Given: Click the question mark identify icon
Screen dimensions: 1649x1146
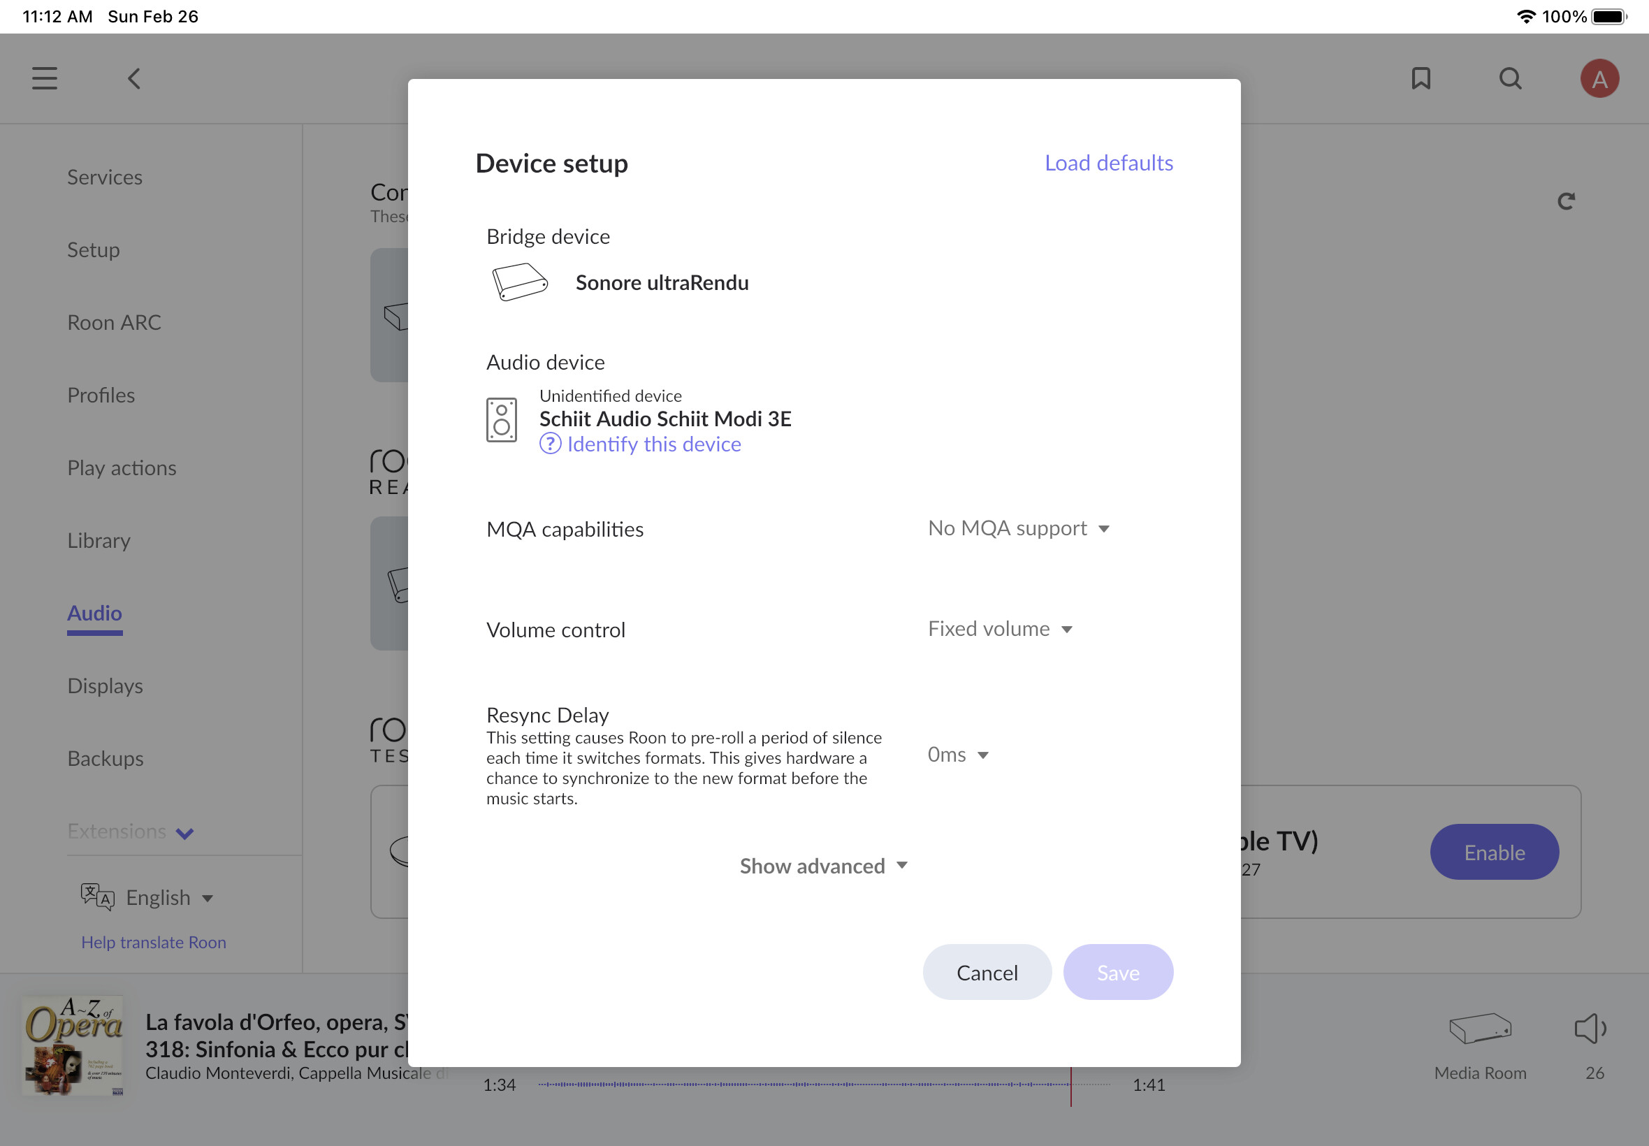Looking at the screenshot, I should tap(551, 444).
